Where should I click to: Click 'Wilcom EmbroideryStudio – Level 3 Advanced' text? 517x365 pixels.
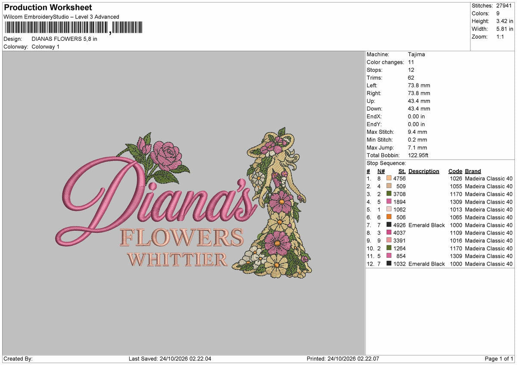pos(61,17)
